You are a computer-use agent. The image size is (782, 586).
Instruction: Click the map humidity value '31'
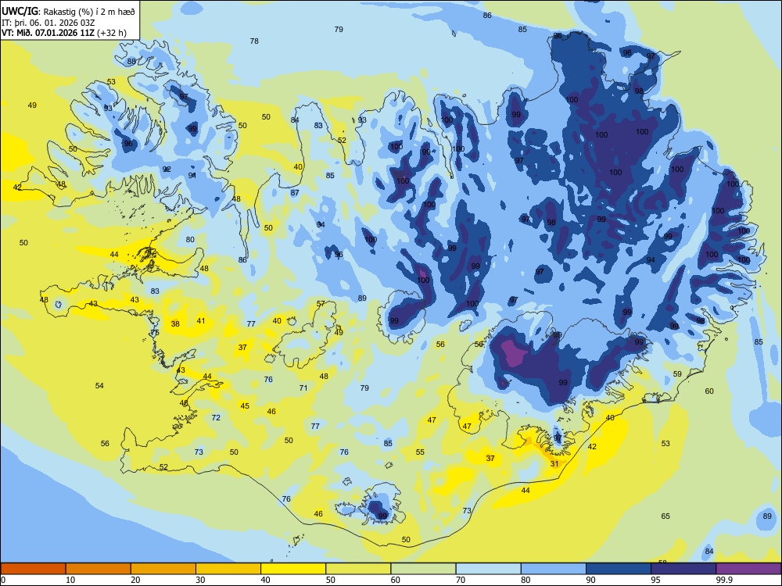(554, 463)
